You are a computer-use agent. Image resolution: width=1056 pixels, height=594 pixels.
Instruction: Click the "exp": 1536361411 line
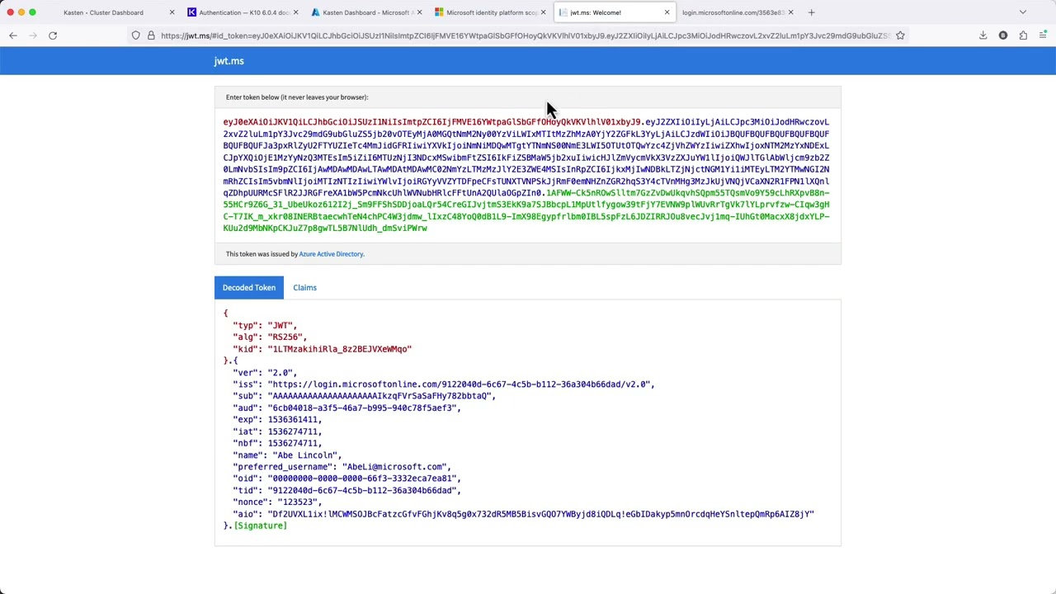pos(277,420)
